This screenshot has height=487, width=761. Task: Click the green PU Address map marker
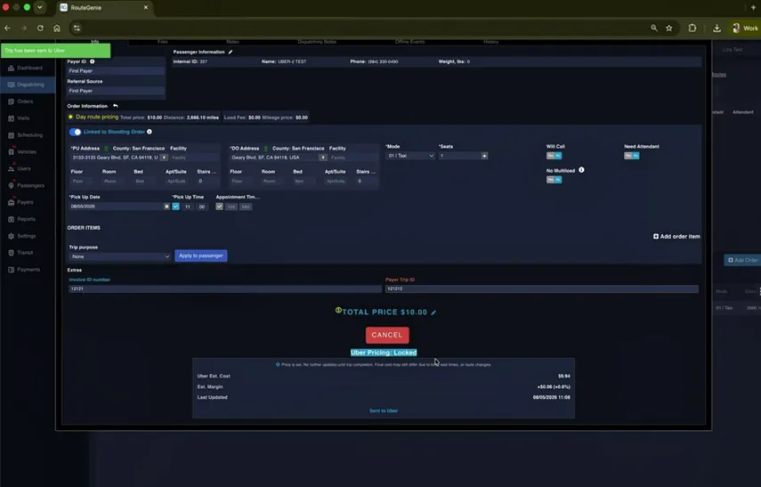[106, 148]
